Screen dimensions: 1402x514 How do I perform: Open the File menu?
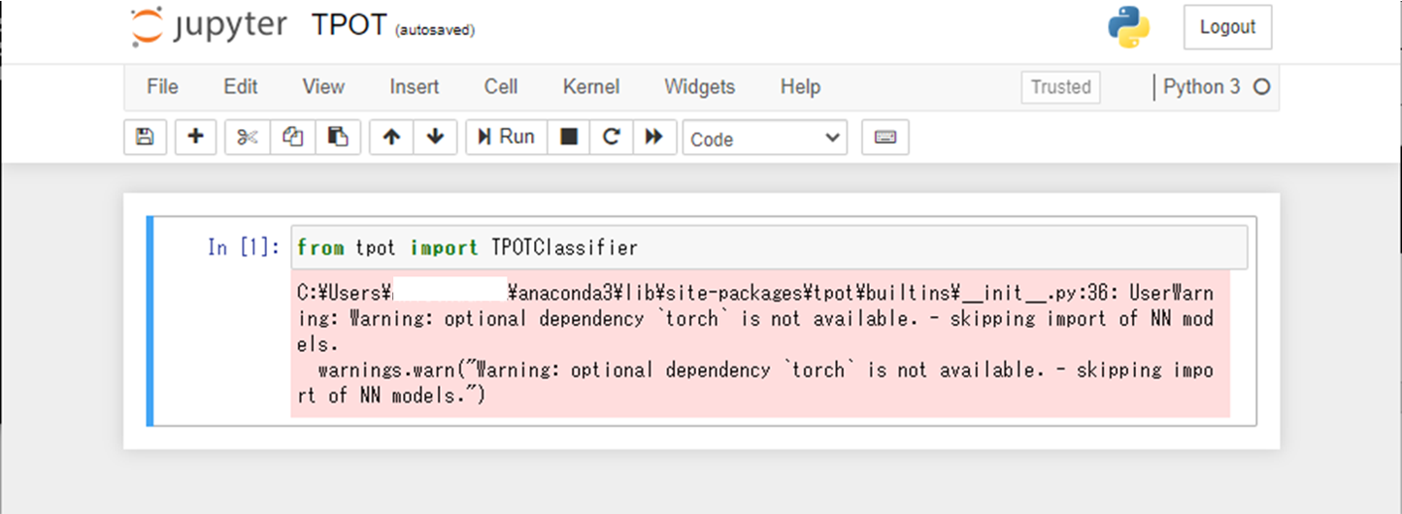(162, 86)
